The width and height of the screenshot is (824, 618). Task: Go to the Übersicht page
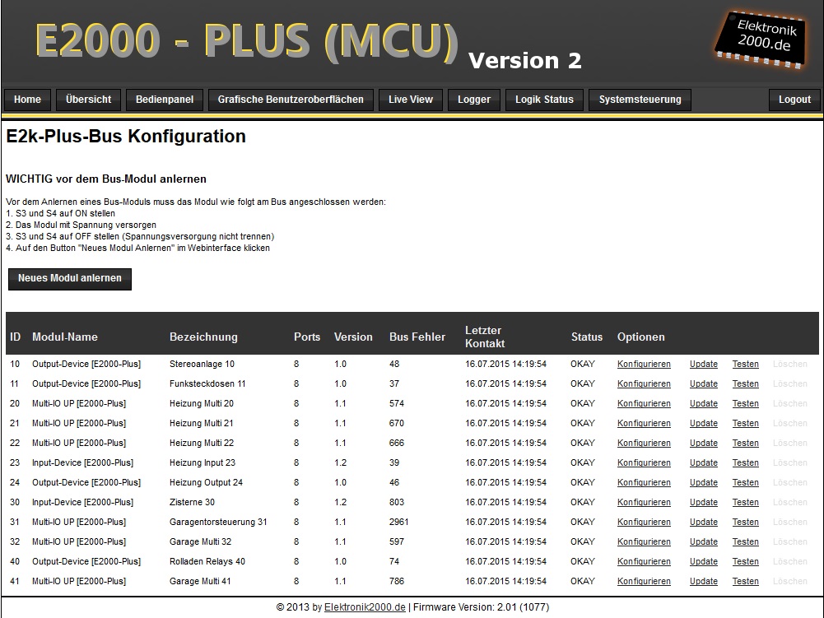88,100
